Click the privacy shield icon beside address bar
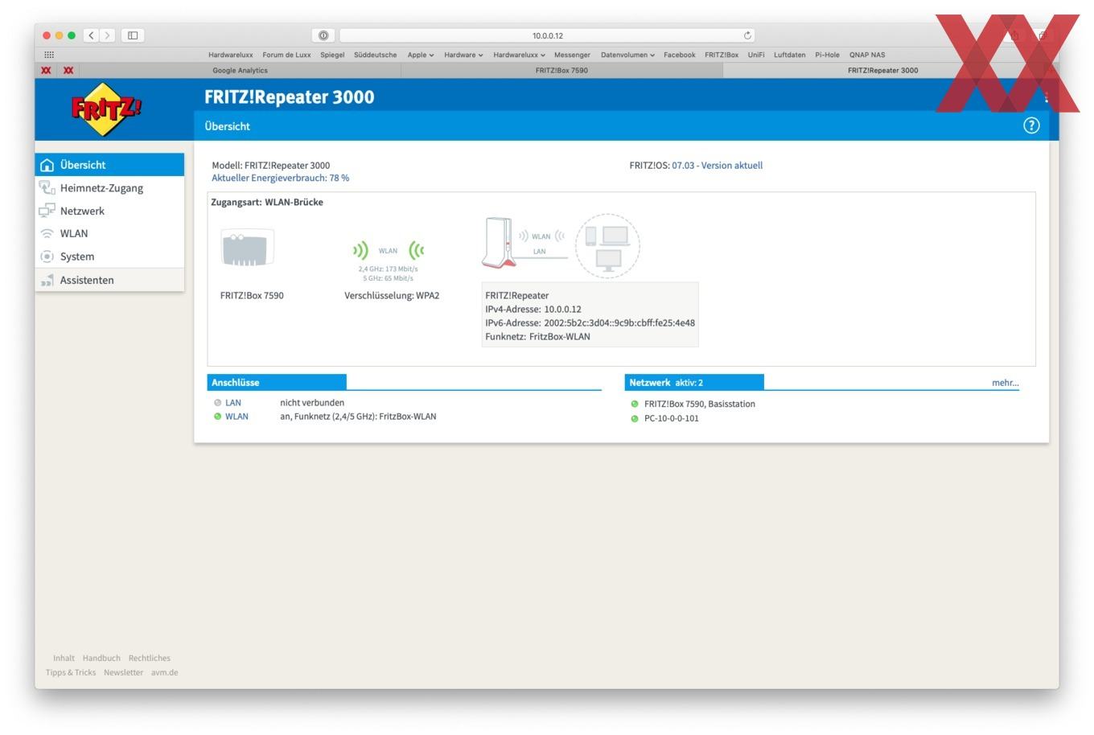 click(323, 35)
